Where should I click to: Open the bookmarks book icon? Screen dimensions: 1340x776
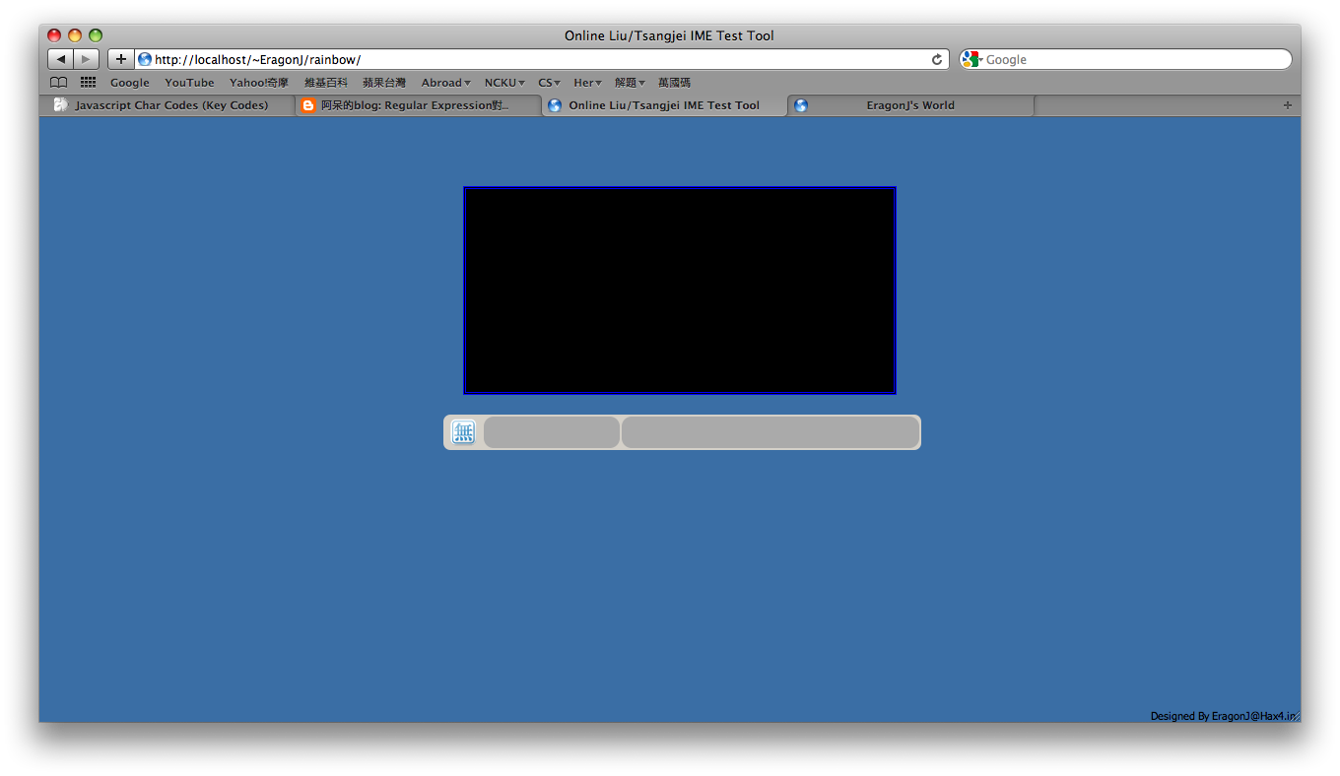59,83
